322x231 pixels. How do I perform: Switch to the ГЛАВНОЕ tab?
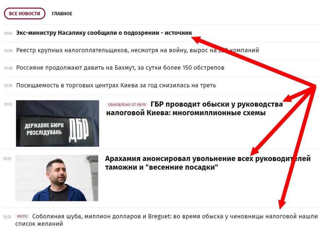[62, 14]
